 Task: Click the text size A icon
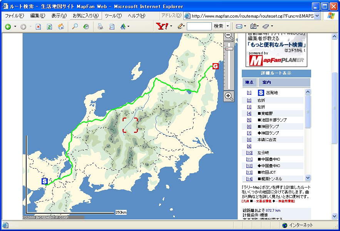123,27
